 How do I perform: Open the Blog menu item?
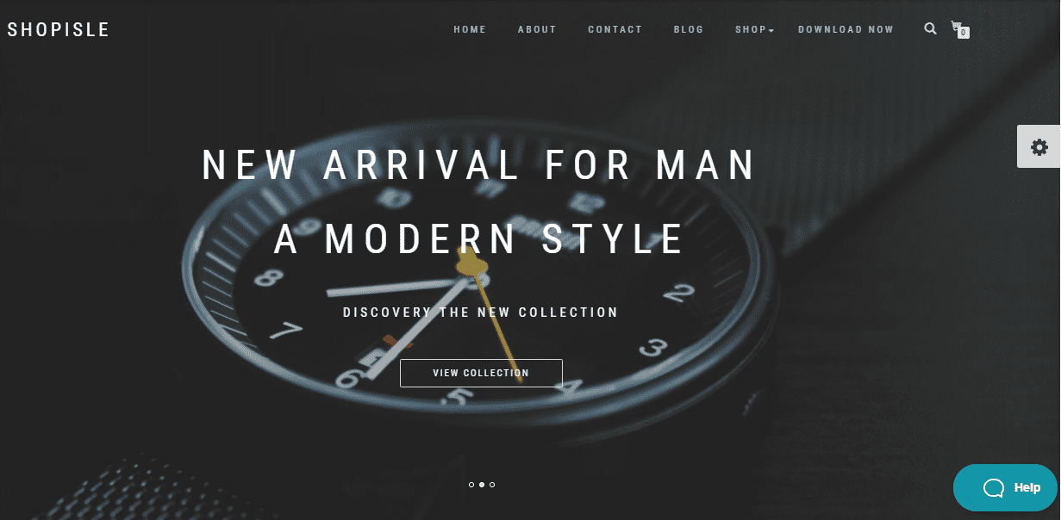(689, 29)
